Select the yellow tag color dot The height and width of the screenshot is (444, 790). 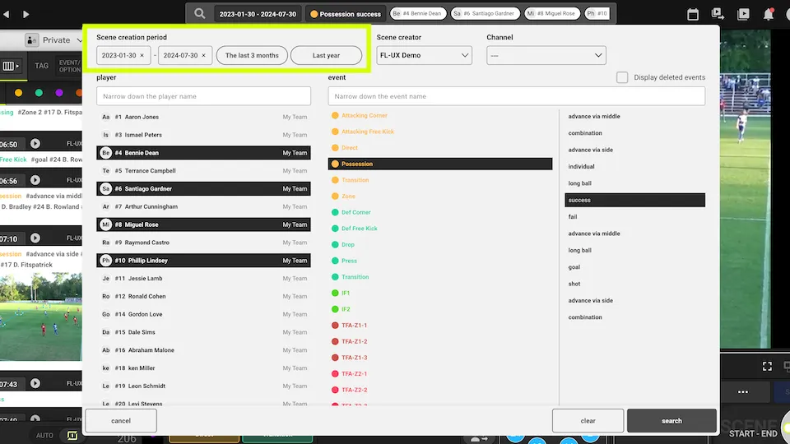pos(19,93)
